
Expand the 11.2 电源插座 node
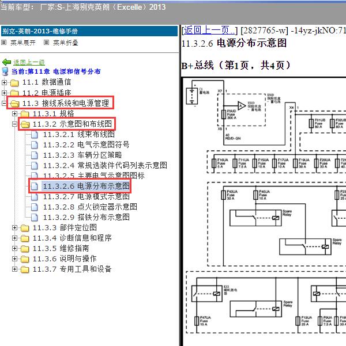4,93
